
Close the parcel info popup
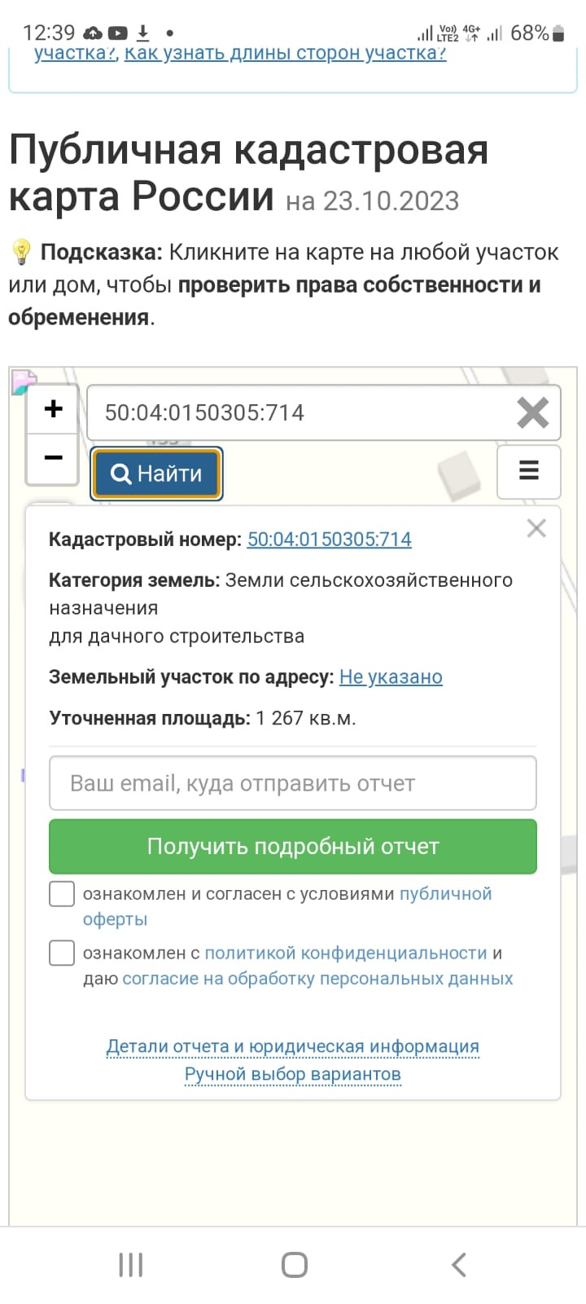536,528
